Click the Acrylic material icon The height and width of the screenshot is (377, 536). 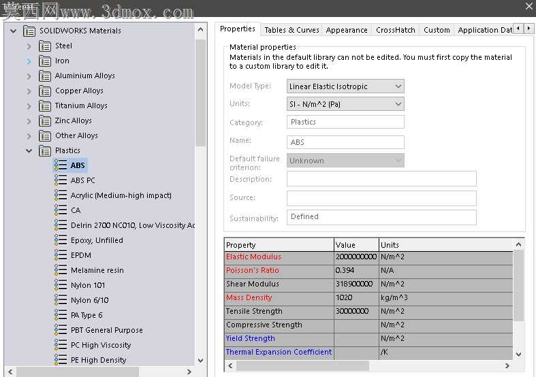(61, 195)
